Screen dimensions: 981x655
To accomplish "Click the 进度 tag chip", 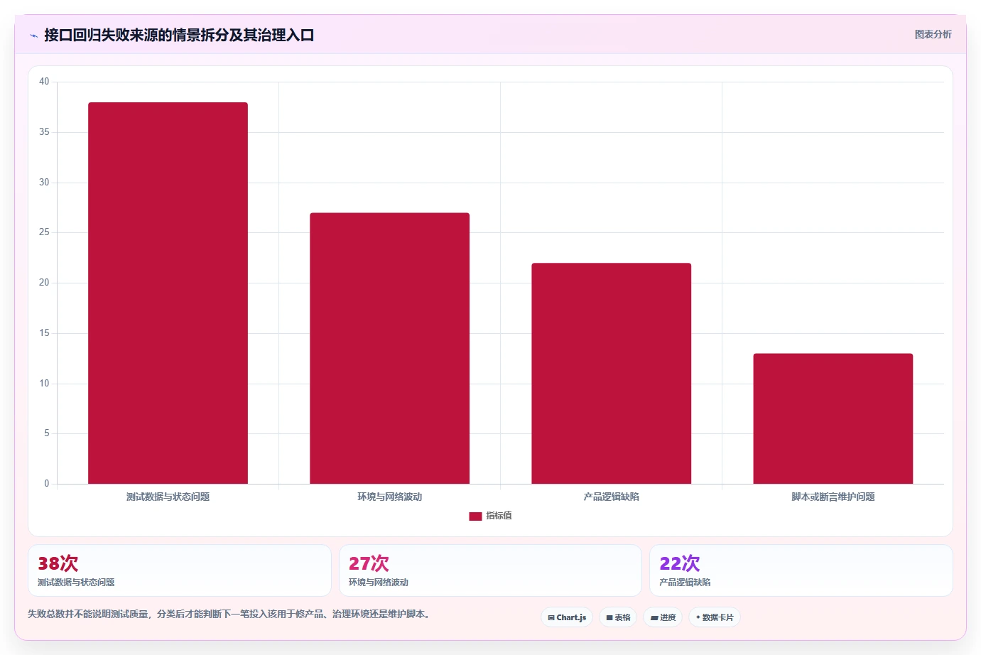I will pos(663,617).
